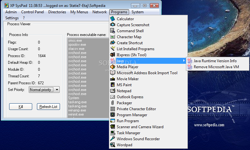Close the Programs menu via its header
This screenshot has width=250, height=150.
pyautogui.click(x=119, y=12)
